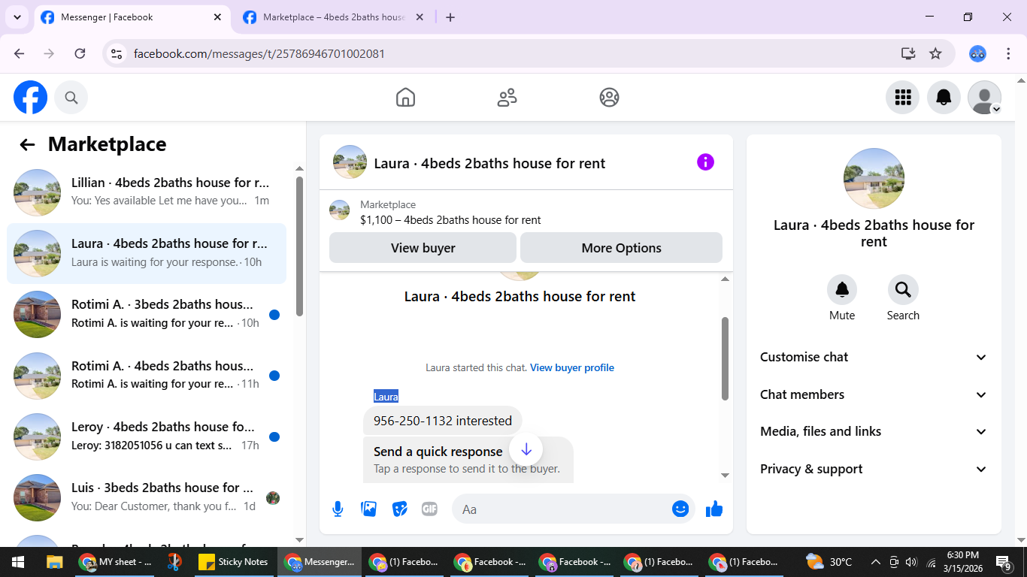Open the Friends icon in top navigation
The height and width of the screenshot is (577, 1027).
coord(507,98)
